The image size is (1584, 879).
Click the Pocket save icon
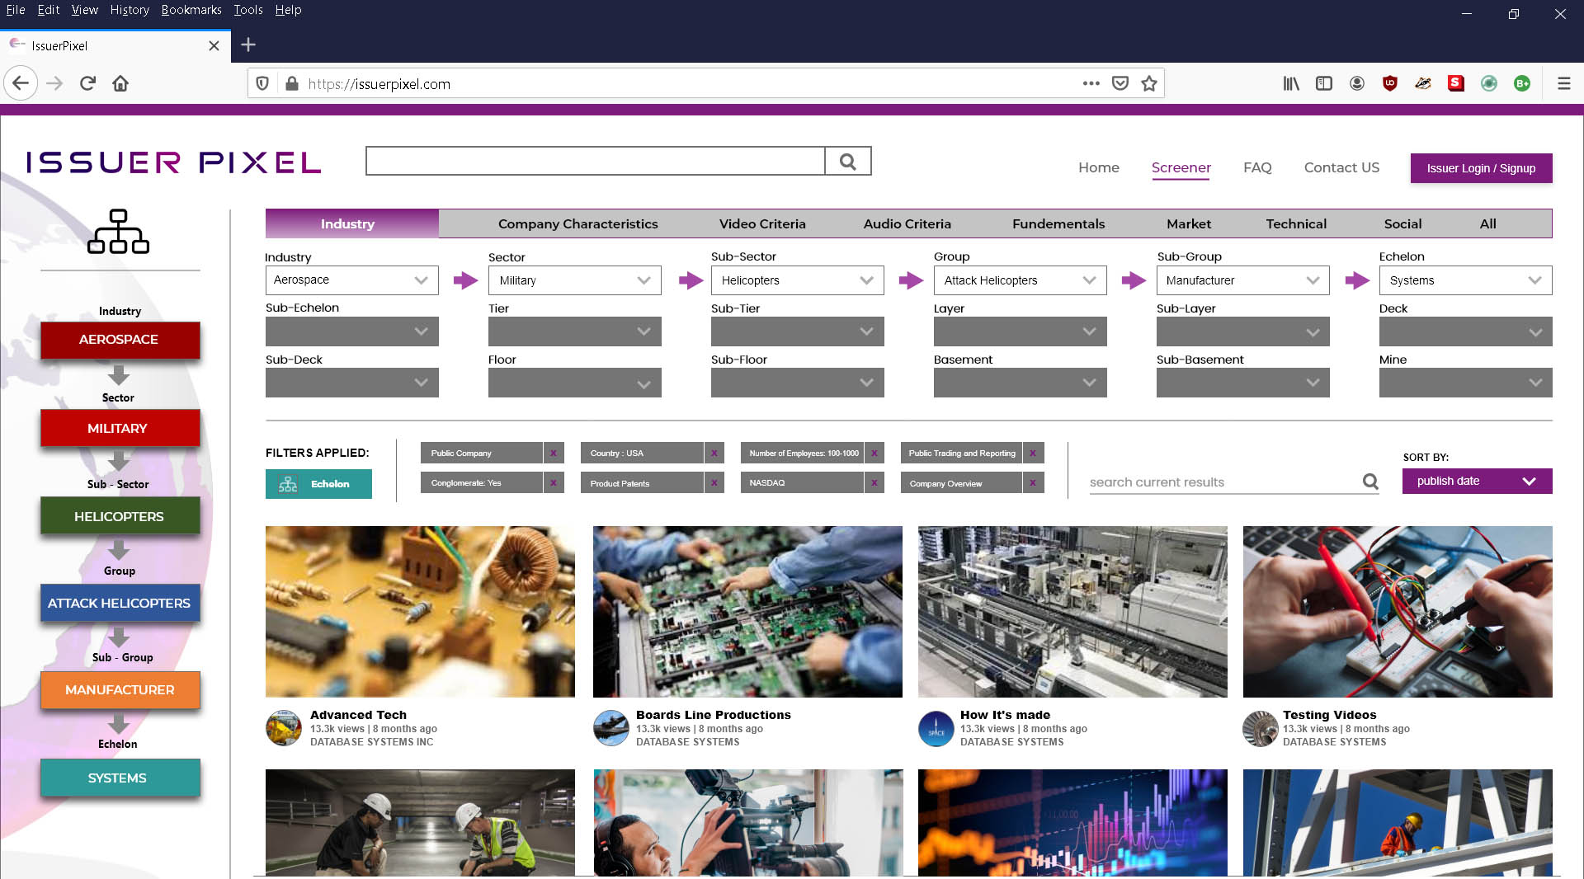[x=1120, y=83]
